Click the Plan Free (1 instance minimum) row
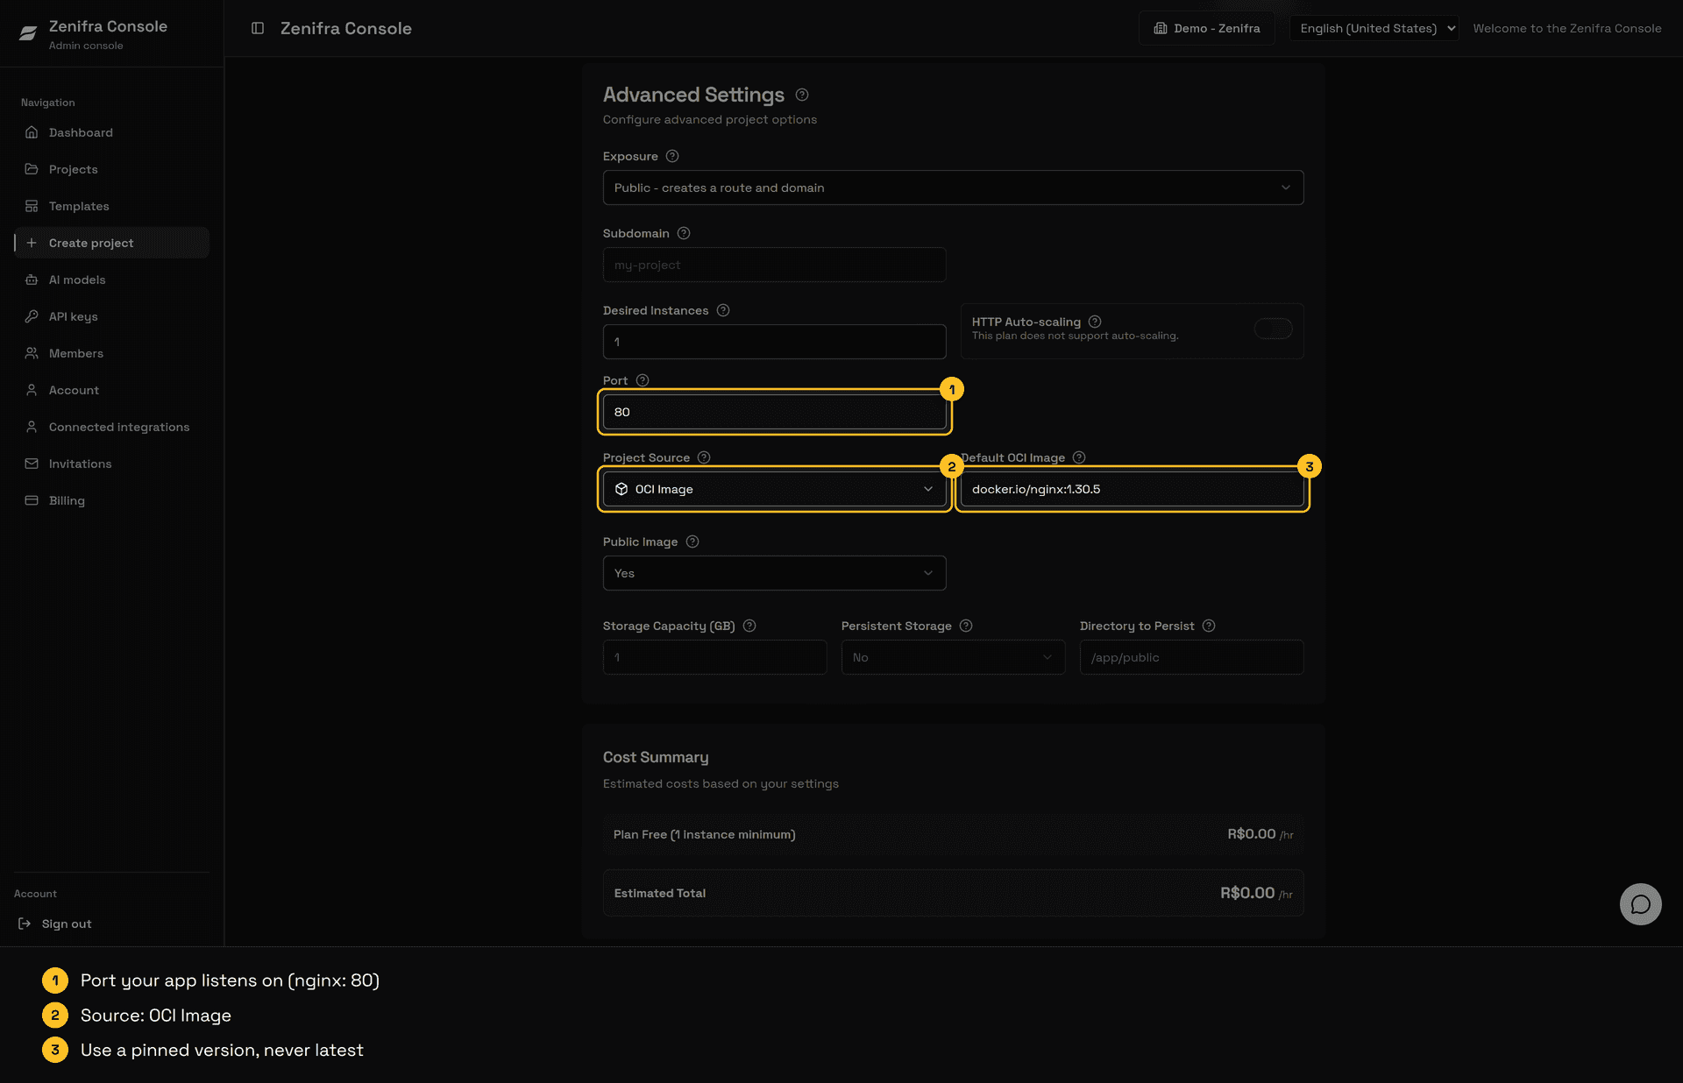Image resolution: width=1683 pixels, height=1083 pixels. [953, 834]
